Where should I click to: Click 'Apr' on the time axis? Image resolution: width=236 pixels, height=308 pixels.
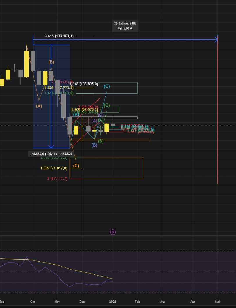[x=193, y=302]
